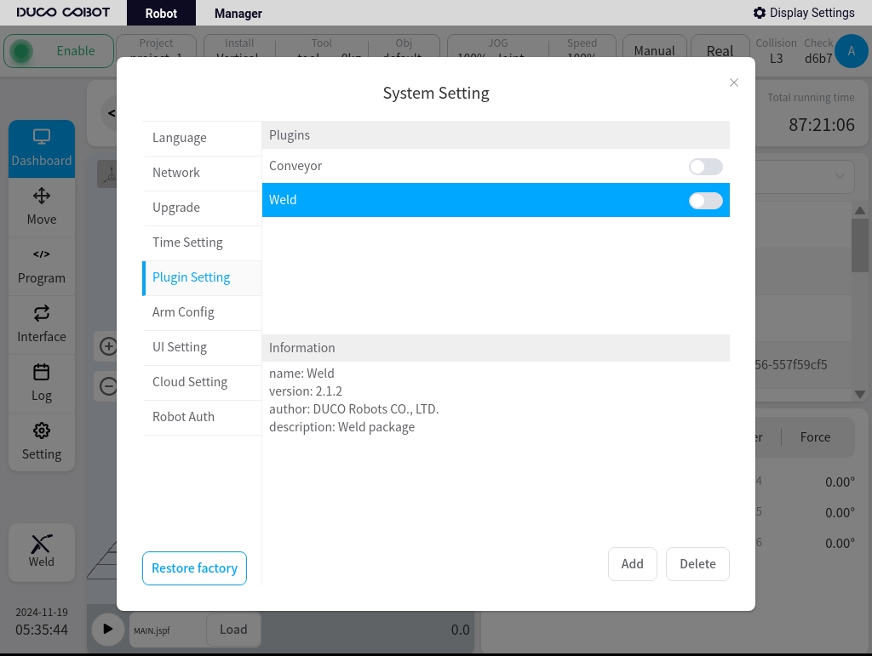Viewport: 872px width, 656px height.
Task: Open the Dashboard sidebar icon
Action: click(42, 136)
